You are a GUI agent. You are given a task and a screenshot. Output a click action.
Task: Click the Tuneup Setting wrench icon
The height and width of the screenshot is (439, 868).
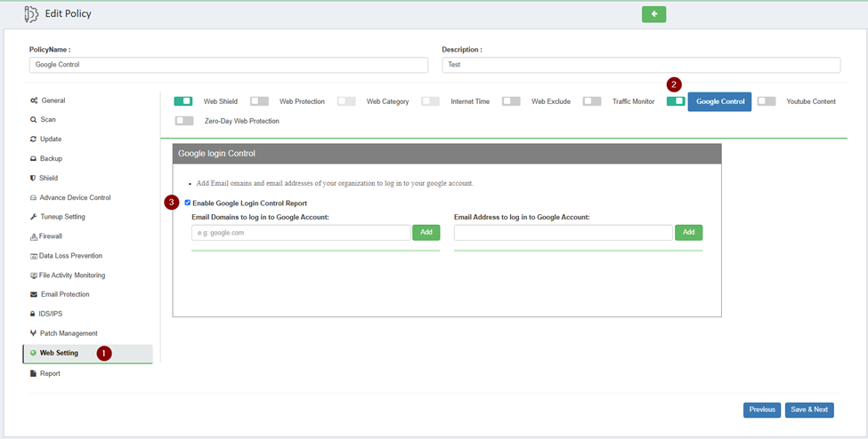coord(33,217)
